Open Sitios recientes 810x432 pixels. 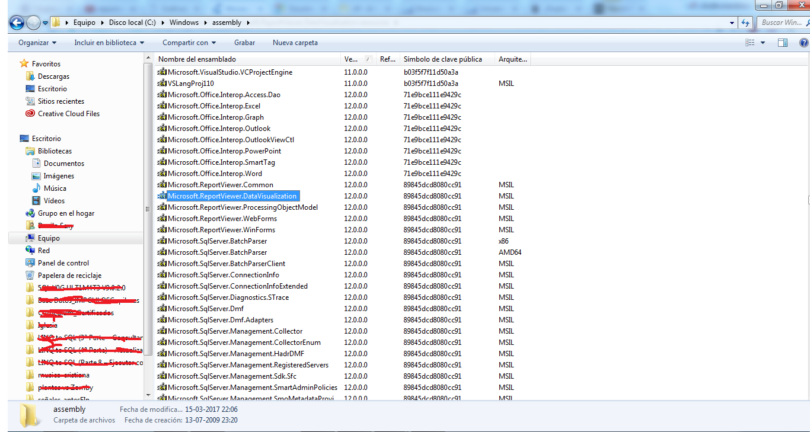click(x=60, y=101)
